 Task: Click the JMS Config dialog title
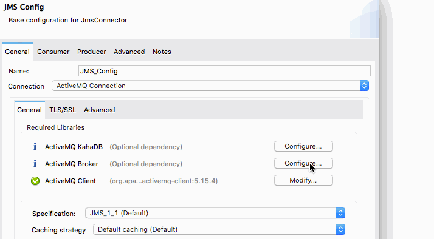tap(24, 7)
